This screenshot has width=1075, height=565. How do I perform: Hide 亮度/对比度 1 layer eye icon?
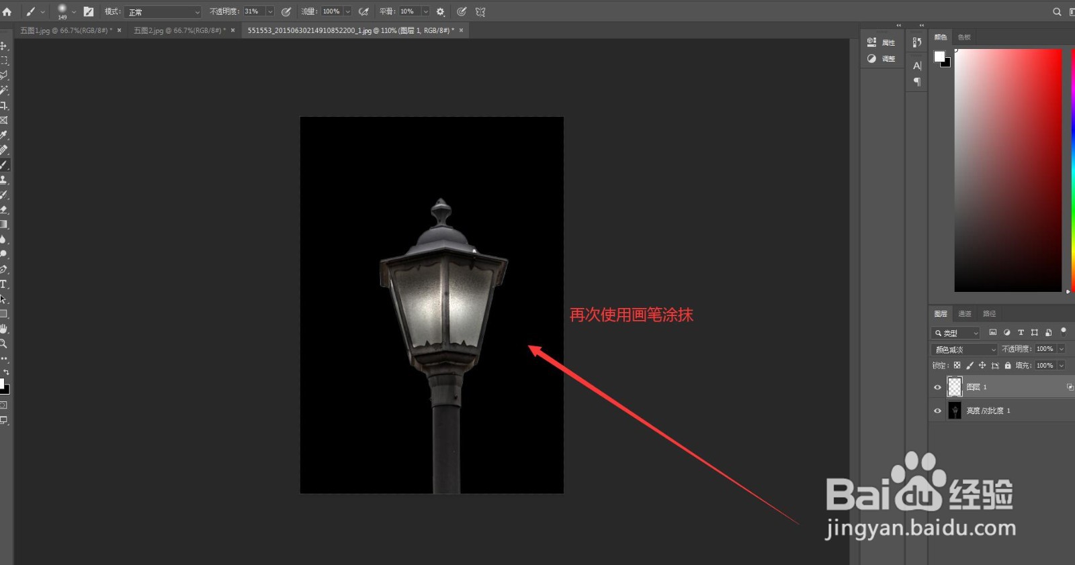coord(937,411)
